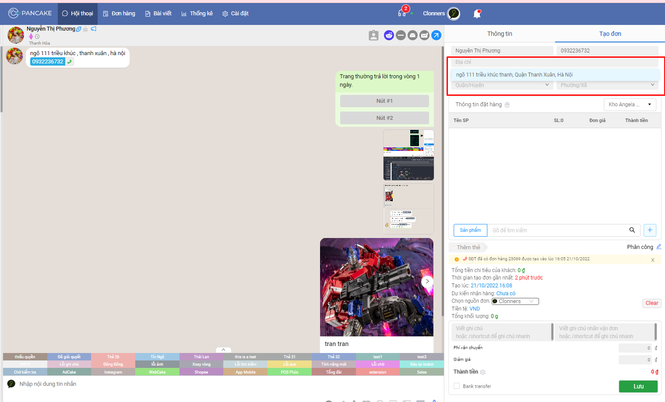Viewport: 665px width, 402px height.
Task: Select the suggested address ngõ 111 triều khúc
Action: pos(555,75)
